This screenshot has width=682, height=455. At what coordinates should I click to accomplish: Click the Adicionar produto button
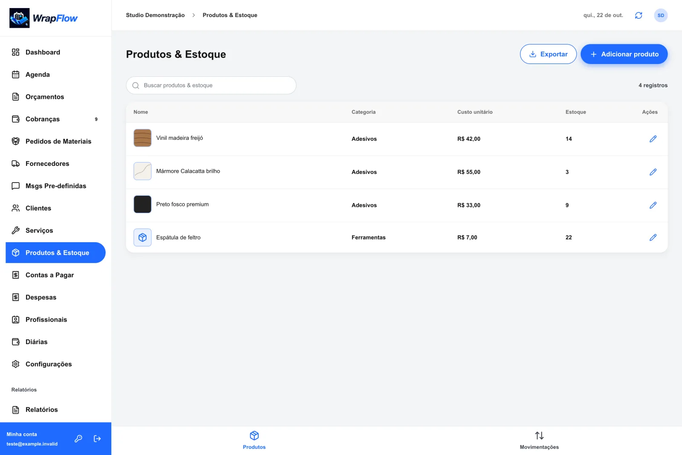pyautogui.click(x=624, y=54)
